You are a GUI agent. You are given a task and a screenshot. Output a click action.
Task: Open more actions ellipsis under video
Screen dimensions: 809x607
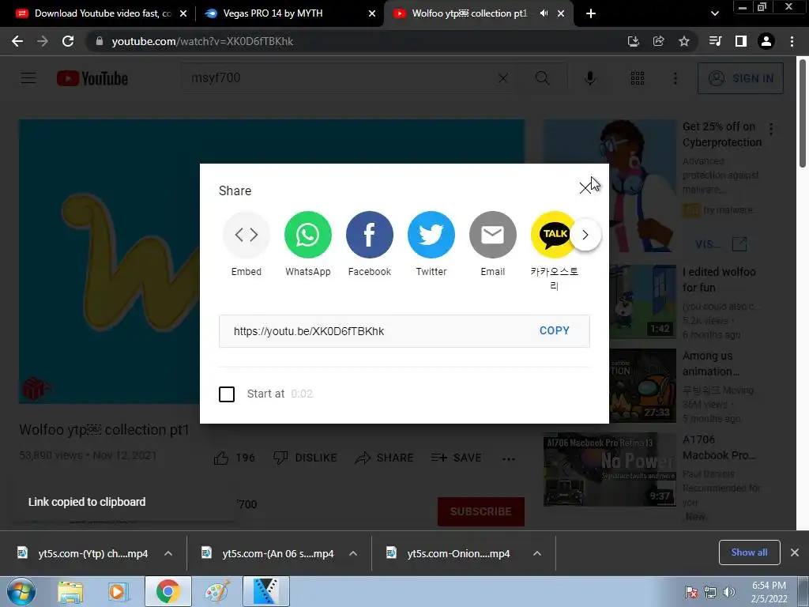coord(509,458)
